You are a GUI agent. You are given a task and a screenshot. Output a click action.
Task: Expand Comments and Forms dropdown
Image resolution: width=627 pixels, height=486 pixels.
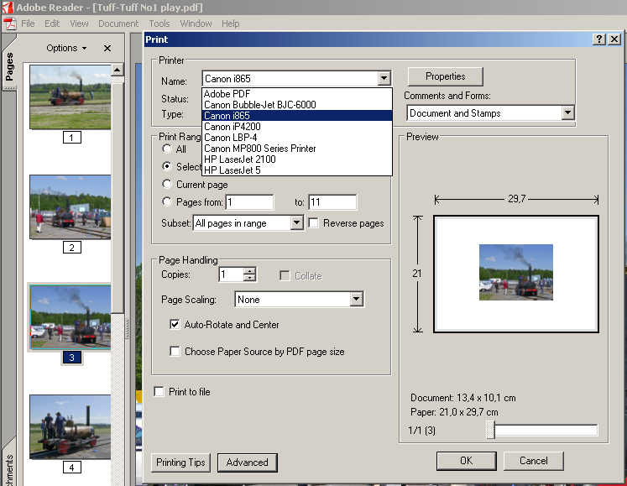coord(567,113)
